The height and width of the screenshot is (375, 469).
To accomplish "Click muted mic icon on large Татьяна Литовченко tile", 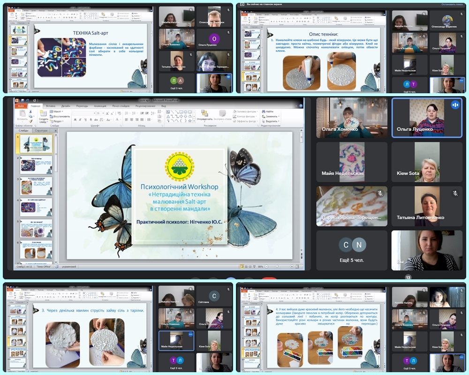I will pos(455,194).
